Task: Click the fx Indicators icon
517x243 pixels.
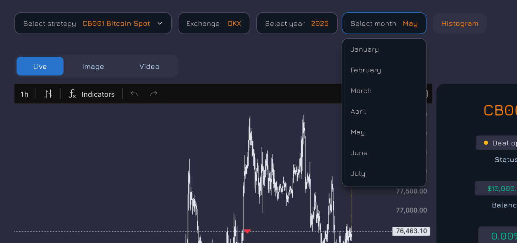Action: 72,94
